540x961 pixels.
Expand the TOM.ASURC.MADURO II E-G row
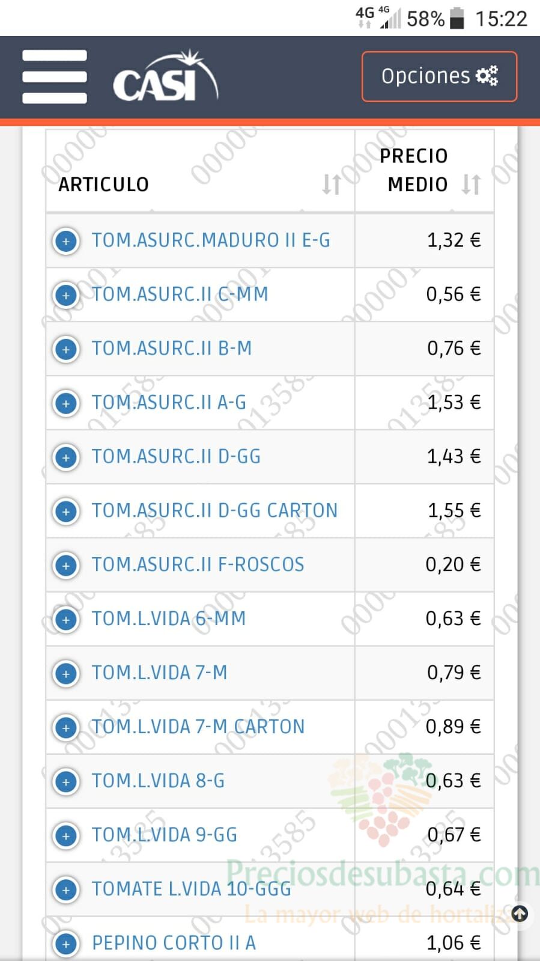point(66,241)
